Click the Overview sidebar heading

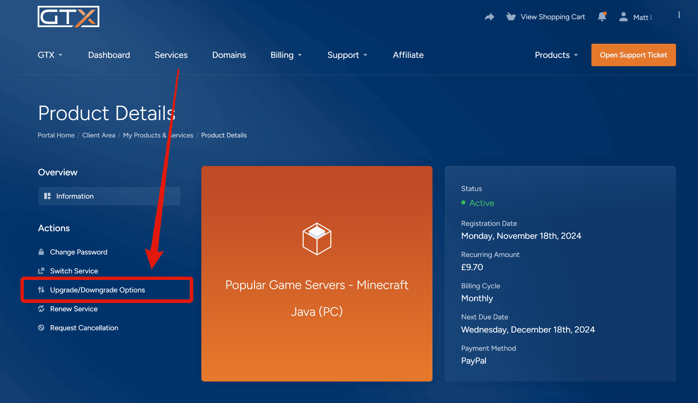pos(58,172)
